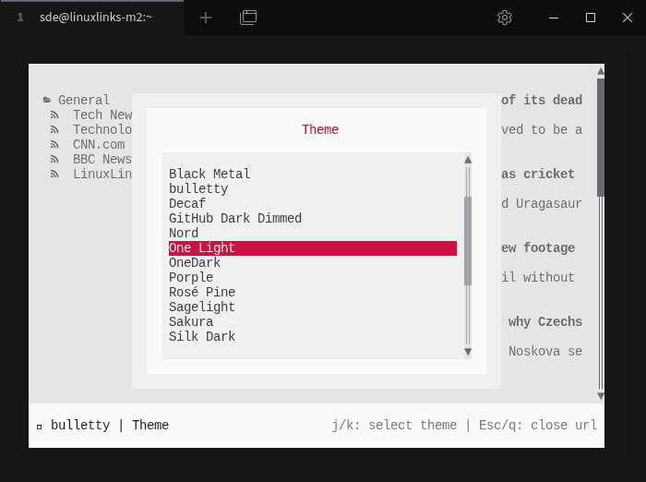Image resolution: width=646 pixels, height=482 pixels.
Task: Open the General category in sidebar
Action: (x=84, y=100)
